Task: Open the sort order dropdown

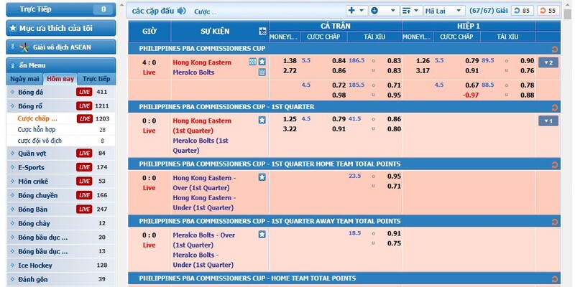Action: [410, 11]
